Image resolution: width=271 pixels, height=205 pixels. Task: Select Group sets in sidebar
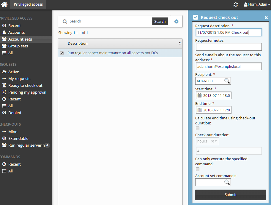pos(18,46)
